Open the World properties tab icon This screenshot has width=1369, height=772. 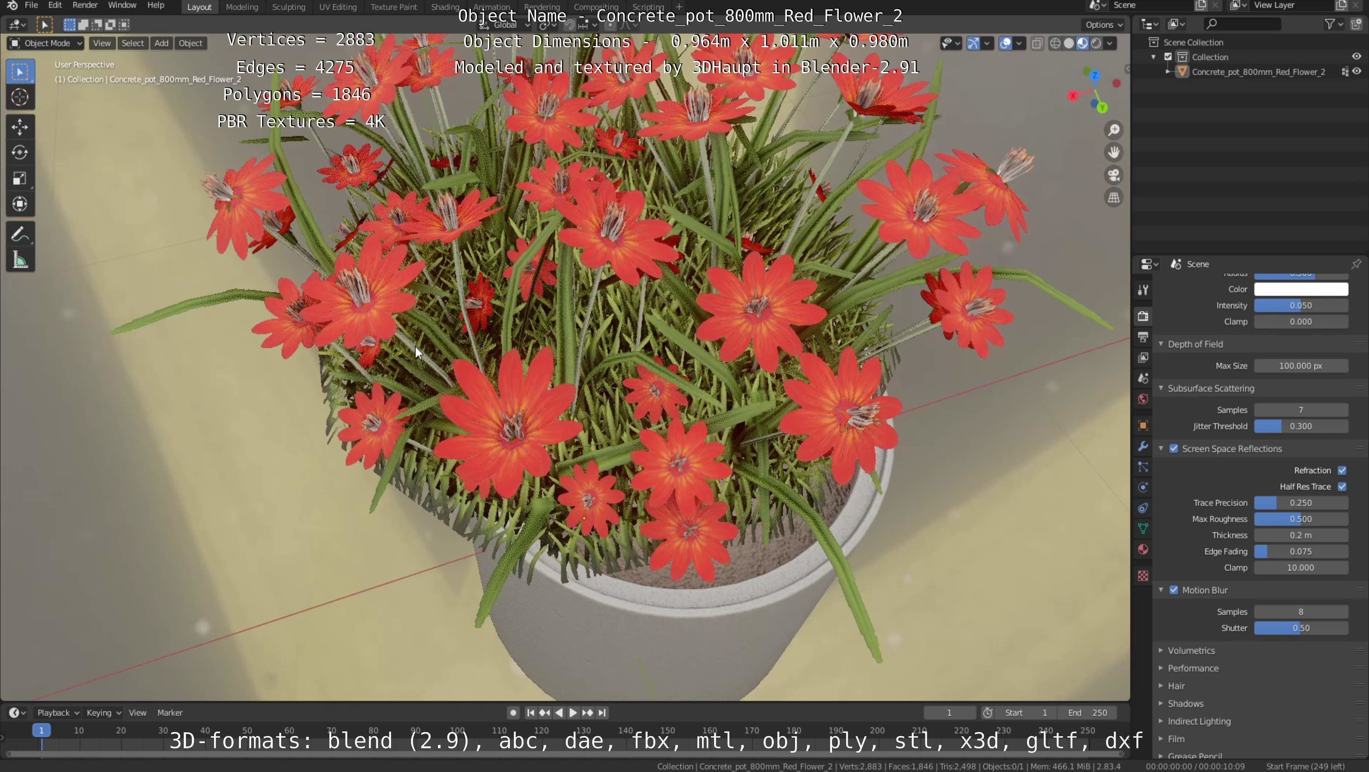(1143, 399)
